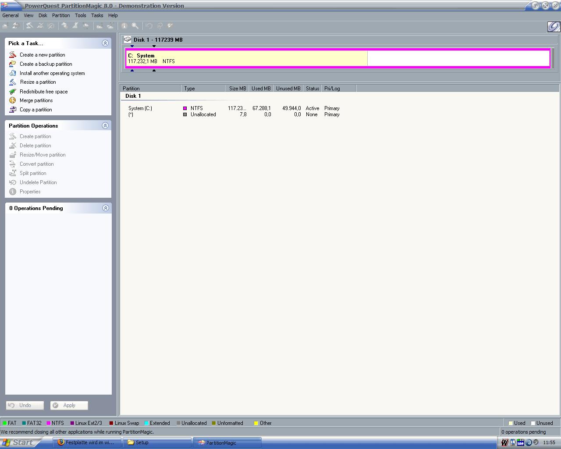The height and width of the screenshot is (449, 561).
Task: Open the Partition menu
Action: (61, 15)
